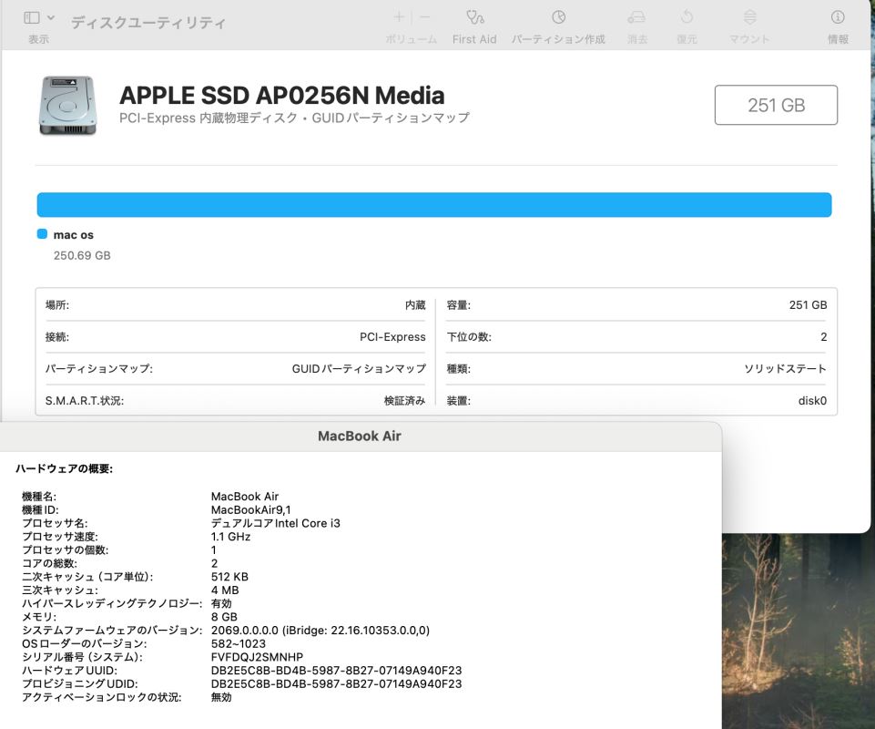Click the APPLE SSD hard drive icon
Image resolution: width=875 pixels, height=729 pixels.
[x=64, y=106]
